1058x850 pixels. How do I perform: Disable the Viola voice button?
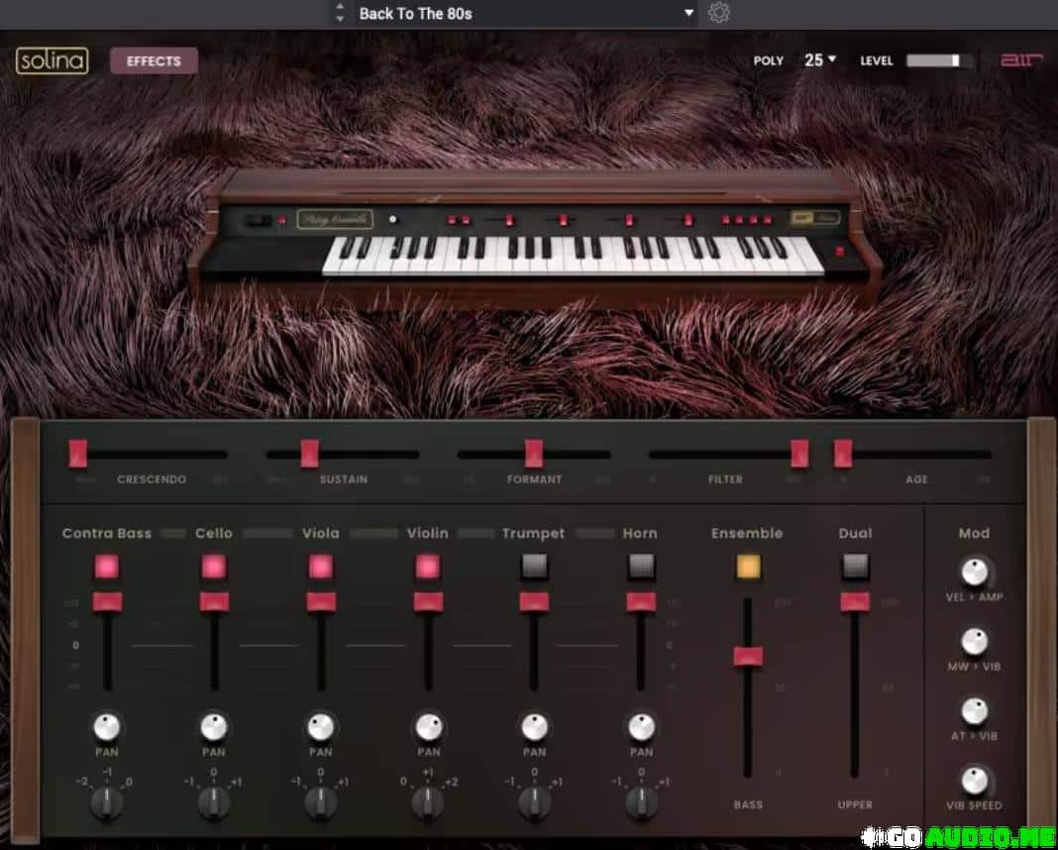321,567
